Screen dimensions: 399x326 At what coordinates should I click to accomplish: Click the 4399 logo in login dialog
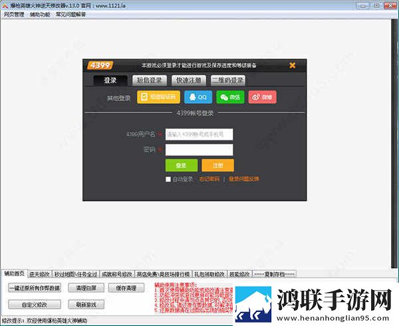pos(100,65)
